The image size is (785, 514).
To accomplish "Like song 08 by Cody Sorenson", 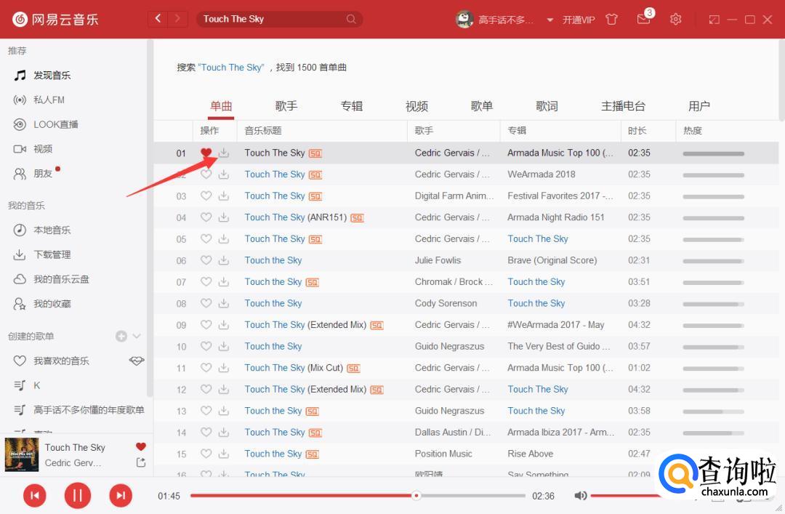I will pos(206,303).
